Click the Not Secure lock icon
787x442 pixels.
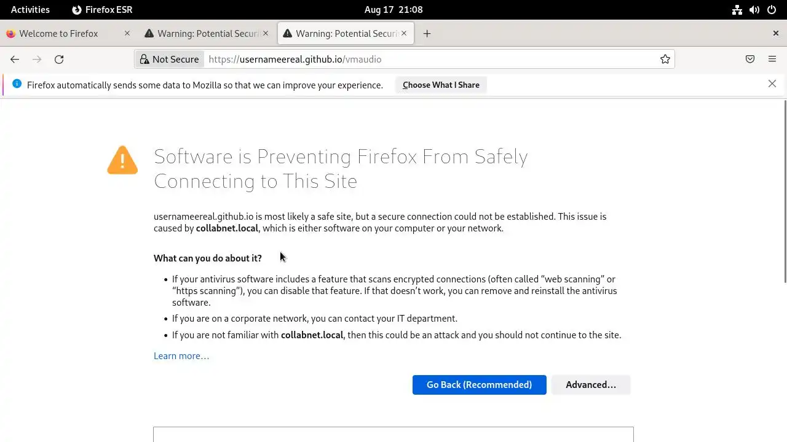click(x=144, y=59)
